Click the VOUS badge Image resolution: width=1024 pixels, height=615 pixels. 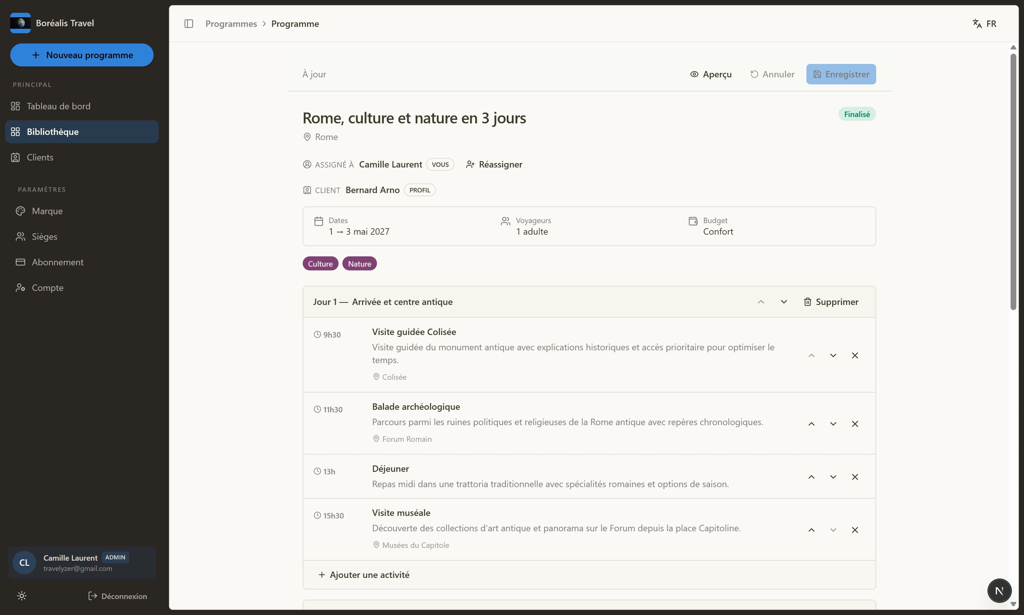(440, 165)
